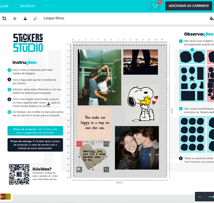The height and width of the screenshot is (203, 214).
Task: Select the dancing couple photo sticker
Action: pyautogui.click(x=99, y=77)
